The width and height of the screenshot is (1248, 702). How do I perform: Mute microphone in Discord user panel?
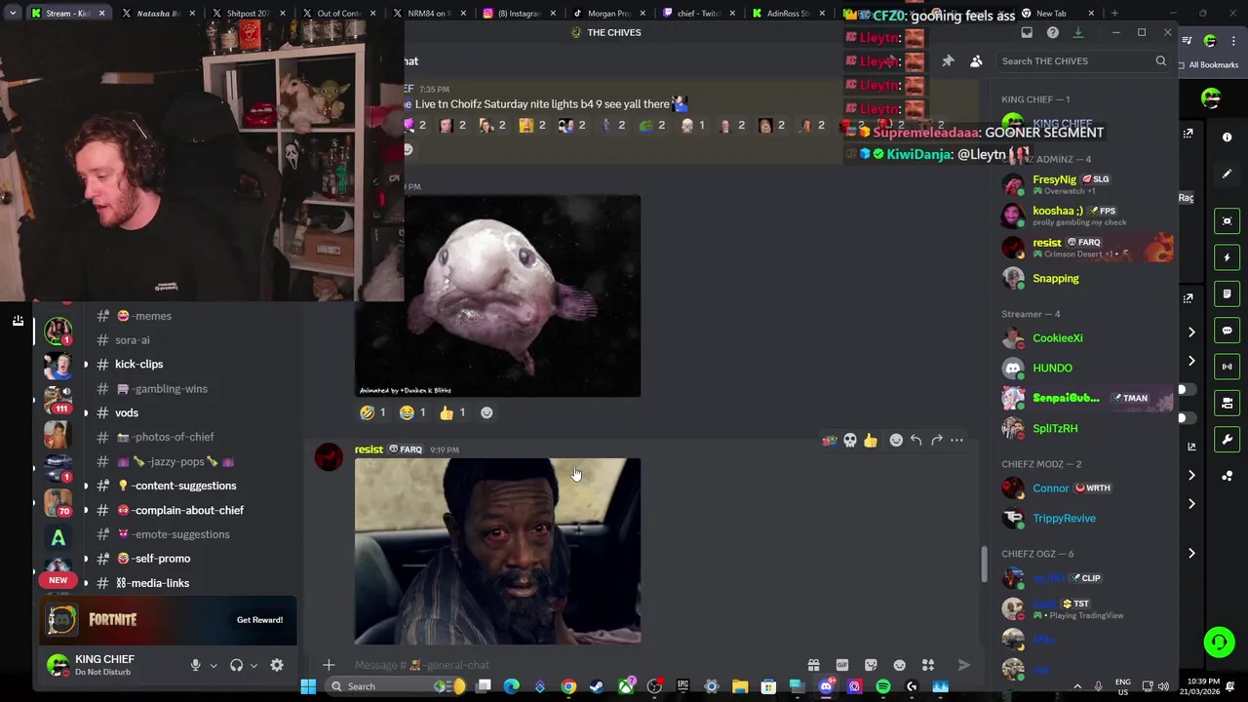(195, 665)
